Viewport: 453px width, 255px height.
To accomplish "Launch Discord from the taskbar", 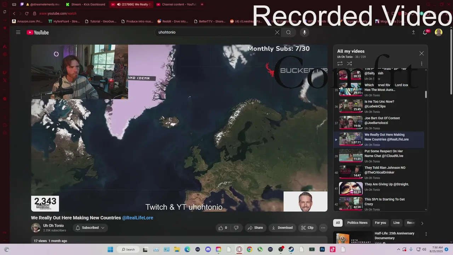I will coord(208,249).
